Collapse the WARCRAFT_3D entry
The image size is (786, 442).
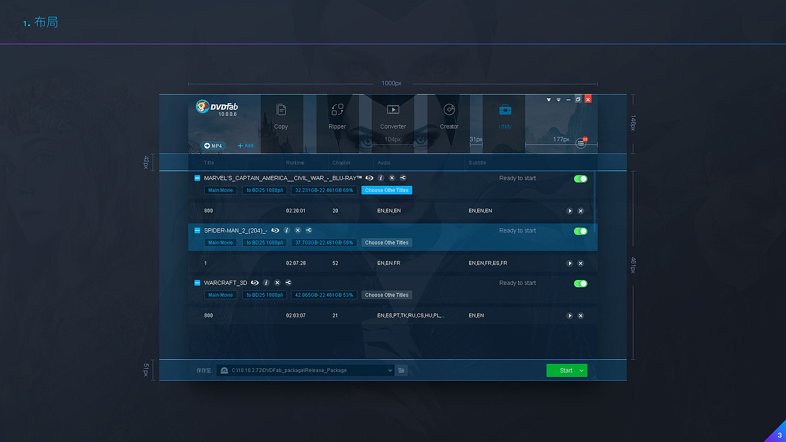click(197, 283)
